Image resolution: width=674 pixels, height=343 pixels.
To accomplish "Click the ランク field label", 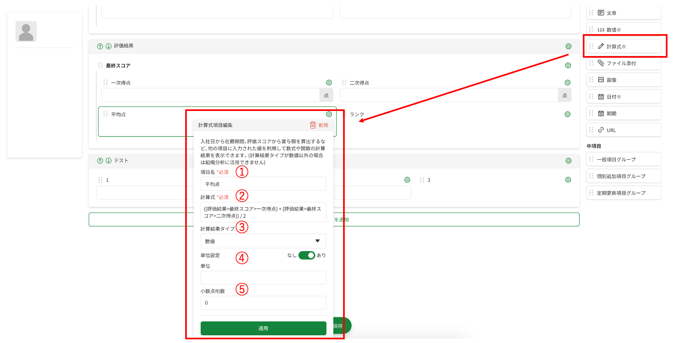I will pos(357,114).
